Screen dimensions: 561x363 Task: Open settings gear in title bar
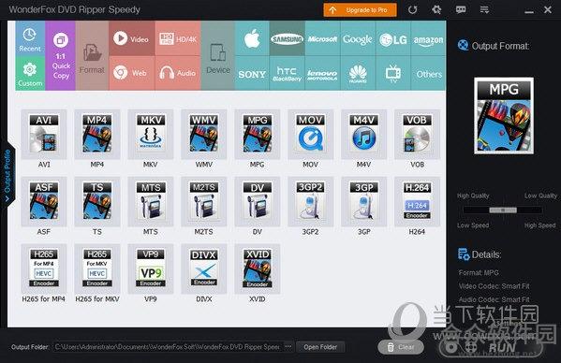point(436,10)
